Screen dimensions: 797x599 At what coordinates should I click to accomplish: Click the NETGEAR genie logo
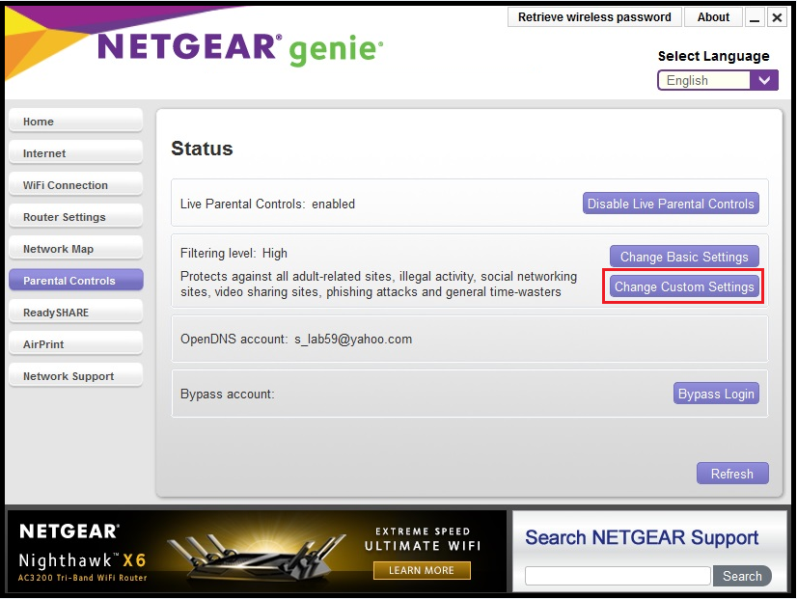click(240, 49)
